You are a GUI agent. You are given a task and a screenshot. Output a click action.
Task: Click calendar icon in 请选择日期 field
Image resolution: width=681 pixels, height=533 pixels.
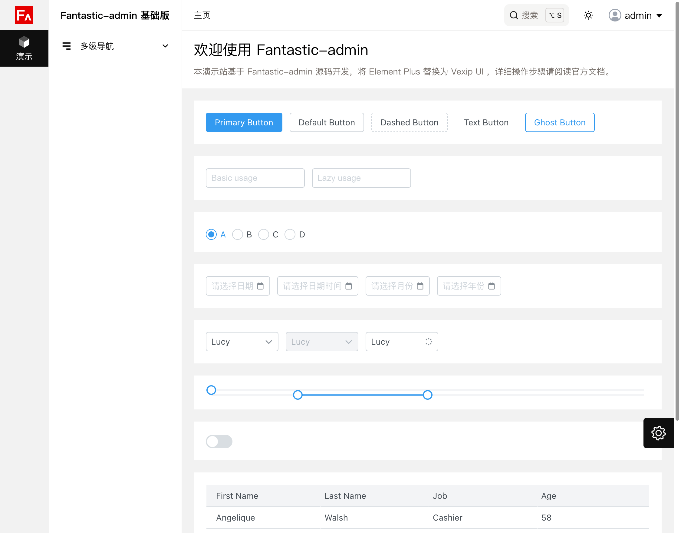coord(260,286)
